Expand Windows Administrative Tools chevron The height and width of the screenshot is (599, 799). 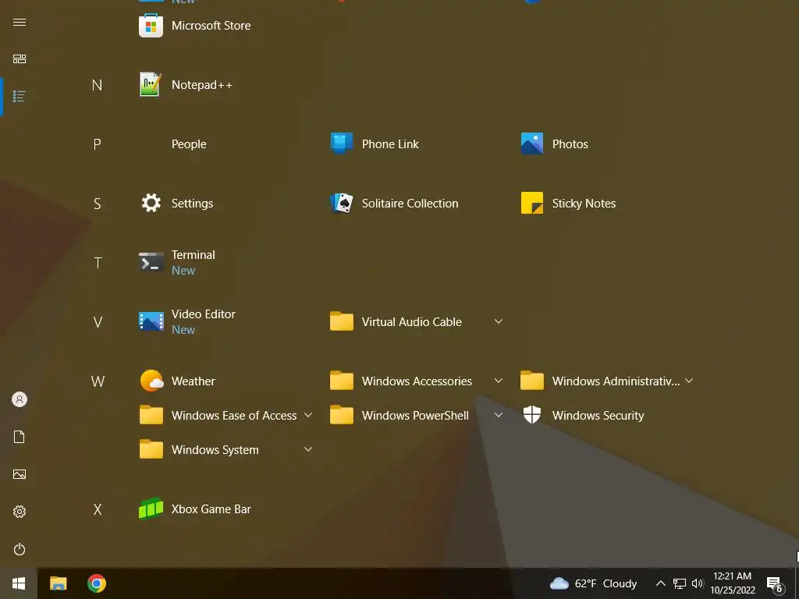click(689, 381)
